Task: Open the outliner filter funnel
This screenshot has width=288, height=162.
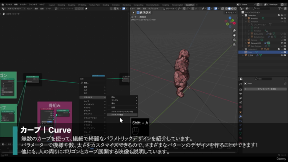Action: (x=279, y=9)
